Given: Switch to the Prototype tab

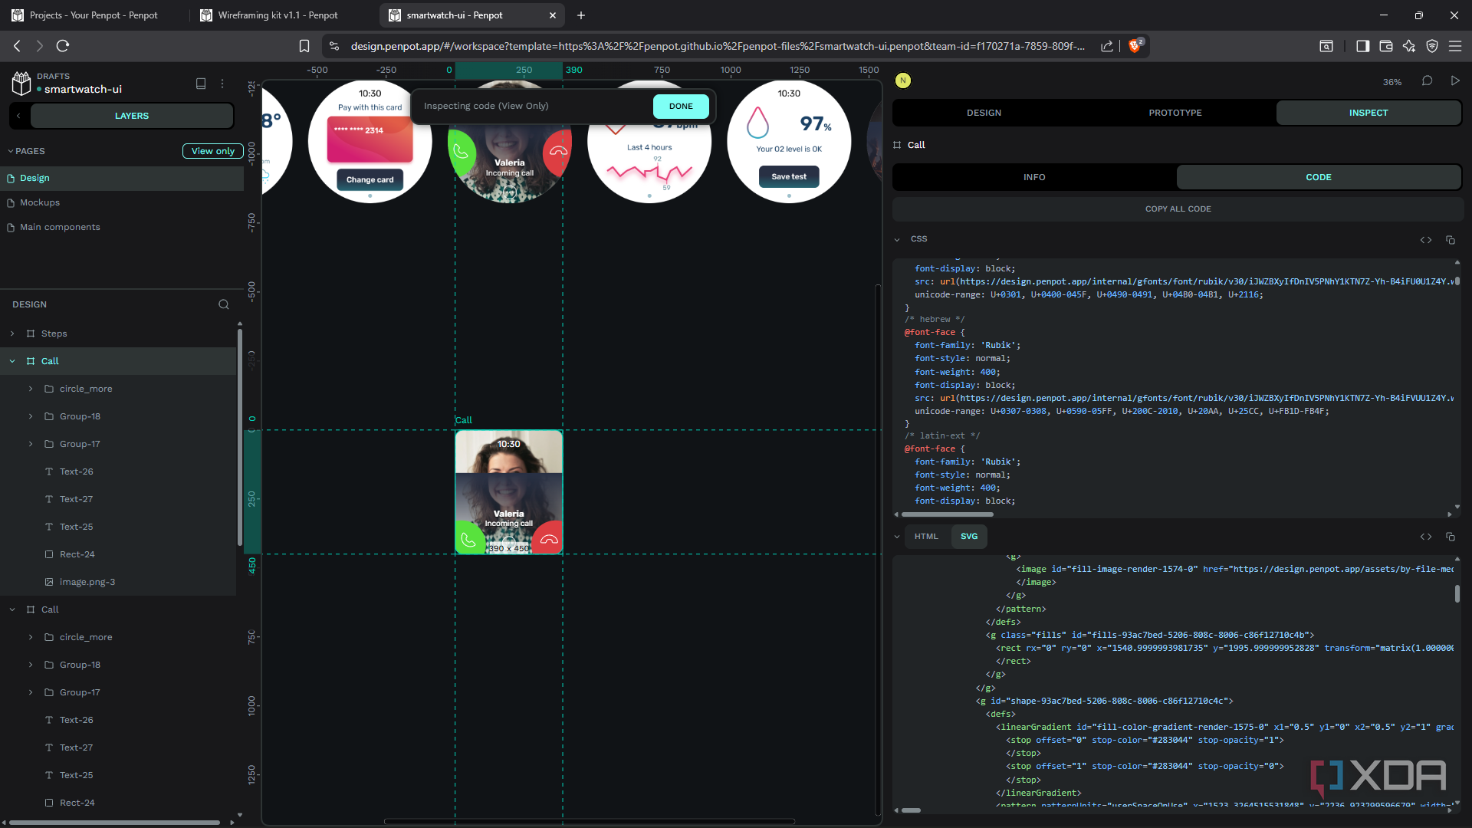Looking at the screenshot, I should 1175,113.
